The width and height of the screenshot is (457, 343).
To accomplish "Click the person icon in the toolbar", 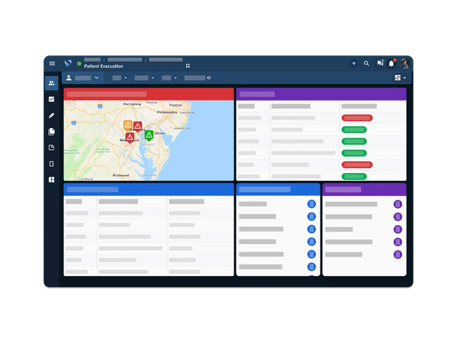I will point(69,78).
